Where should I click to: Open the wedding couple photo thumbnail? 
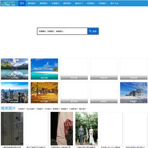click(87, 129)
